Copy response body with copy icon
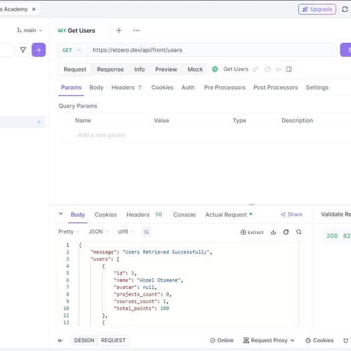The width and height of the screenshot is (351, 351). click(x=286, y=232)
